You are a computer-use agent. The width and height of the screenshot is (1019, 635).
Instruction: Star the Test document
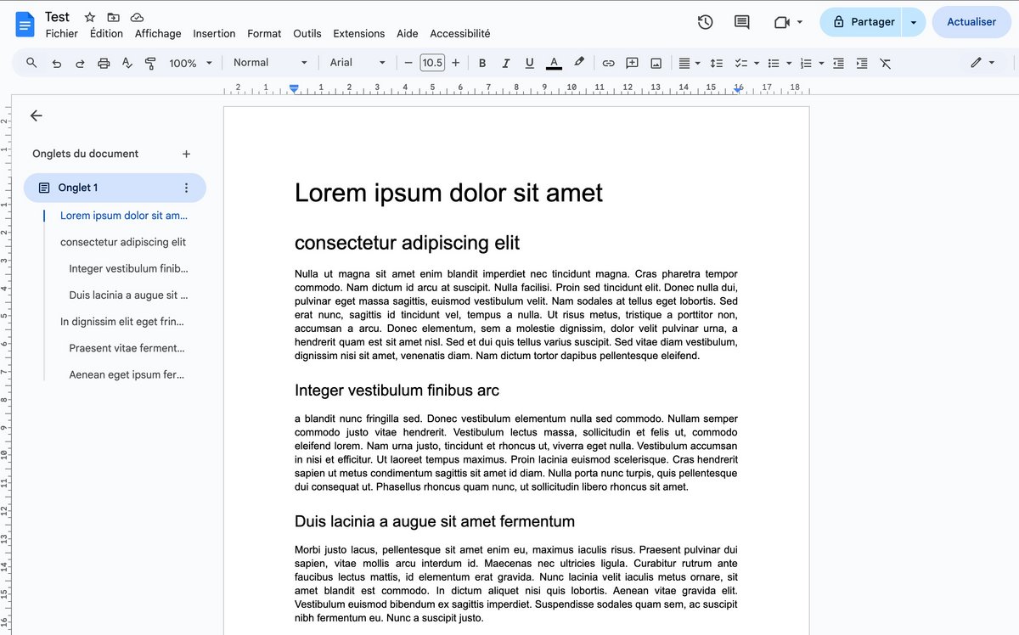tap(90, 17)
